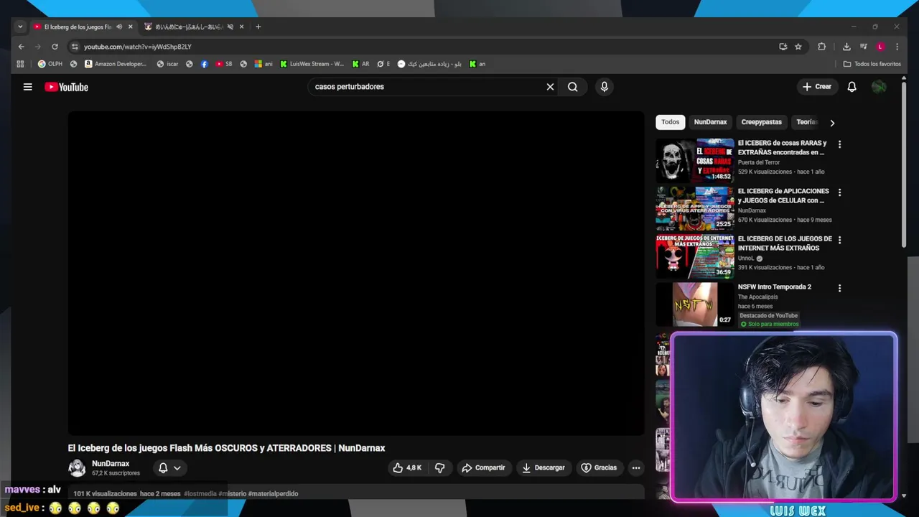Open the Chrome apps grid in bookmarks bar

(20, 64)
